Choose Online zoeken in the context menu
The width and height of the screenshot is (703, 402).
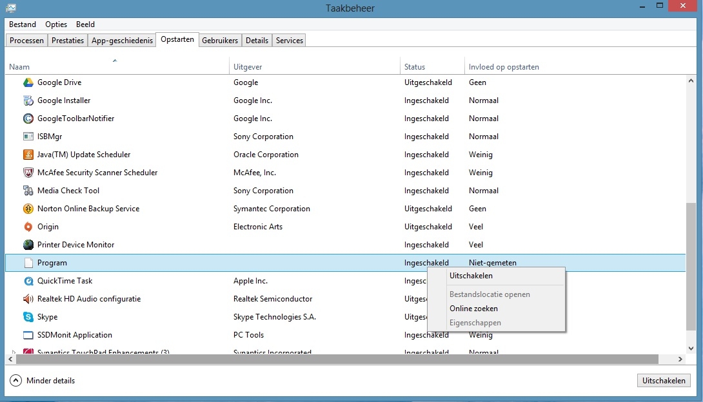point(473,309)
